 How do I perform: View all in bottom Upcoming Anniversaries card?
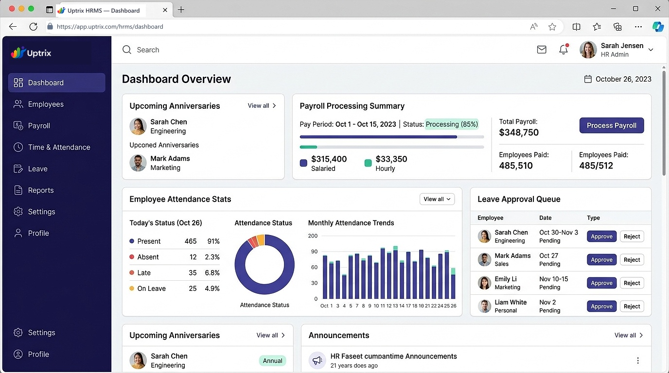[271, 335]
